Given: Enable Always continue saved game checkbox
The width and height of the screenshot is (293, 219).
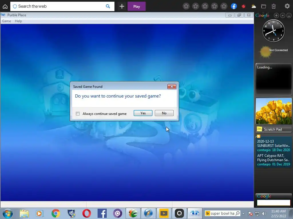Looking at the screenshot, I should [78, 113].
